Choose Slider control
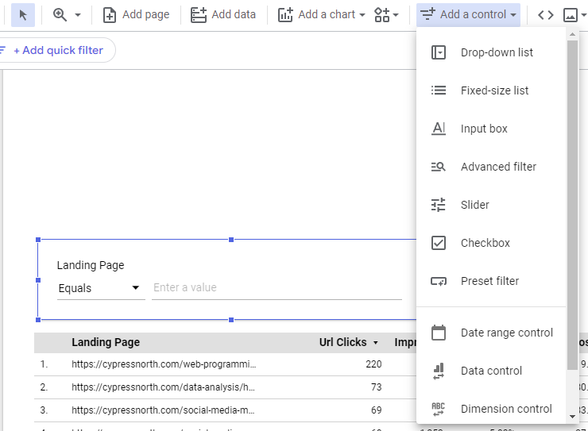Viewport: 588px width, 431px height. tap(491, 205)
